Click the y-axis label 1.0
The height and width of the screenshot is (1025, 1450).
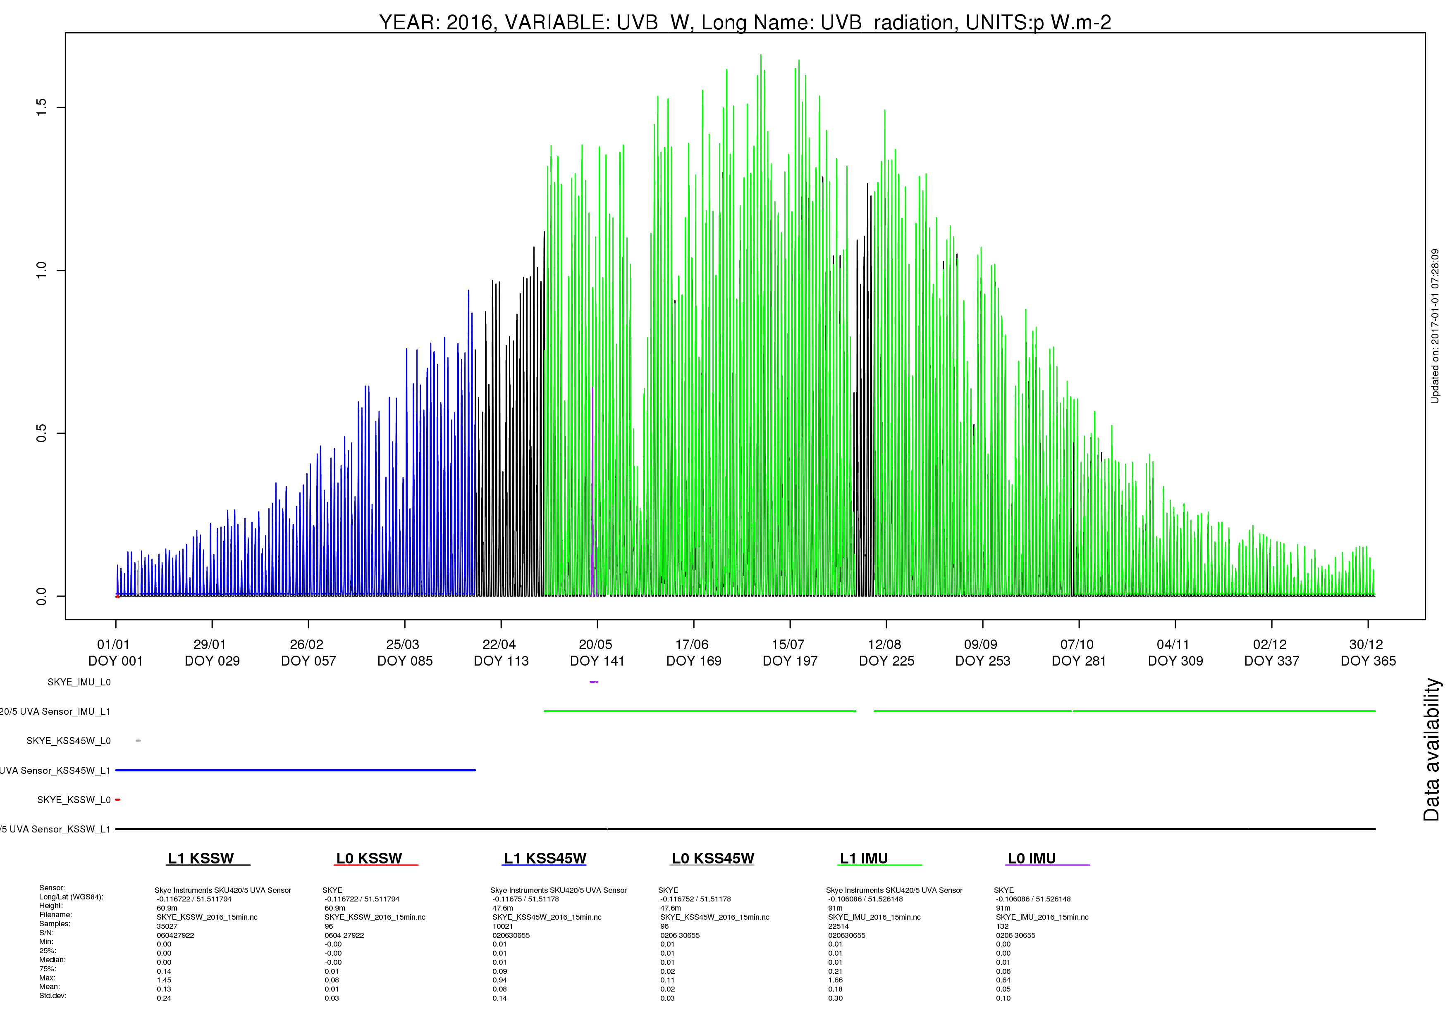click(42, 270)
